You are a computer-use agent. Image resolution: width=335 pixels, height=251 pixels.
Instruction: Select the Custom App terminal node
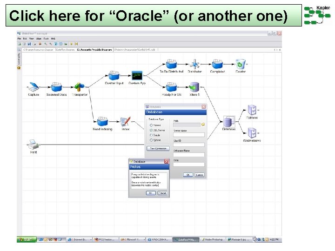click(137, 75)
